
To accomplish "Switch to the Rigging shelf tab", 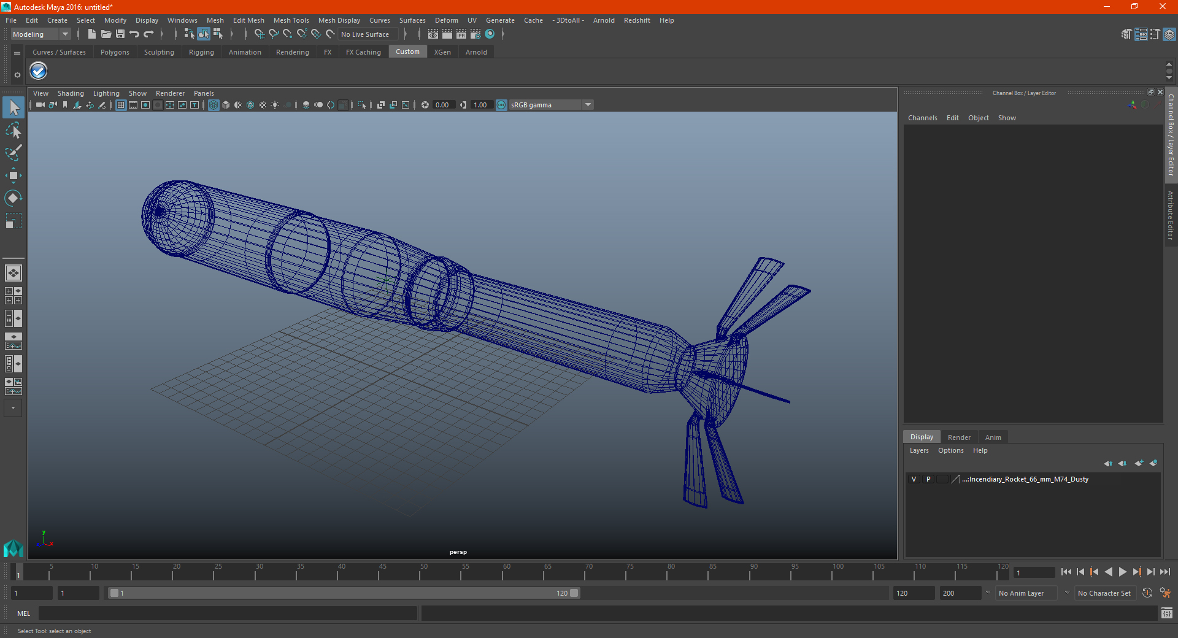I will pyautogui.click(x=201, y=52).
